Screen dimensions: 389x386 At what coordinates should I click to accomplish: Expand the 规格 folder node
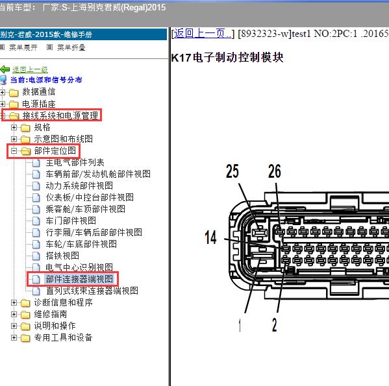[x=14, y=127]
